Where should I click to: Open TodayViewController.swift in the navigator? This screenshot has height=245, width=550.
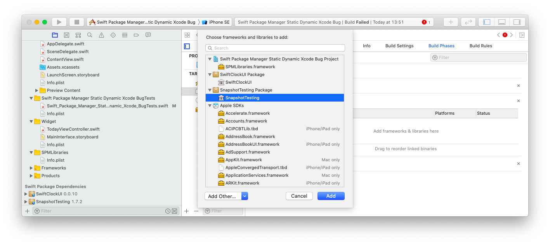coord(73,129)
